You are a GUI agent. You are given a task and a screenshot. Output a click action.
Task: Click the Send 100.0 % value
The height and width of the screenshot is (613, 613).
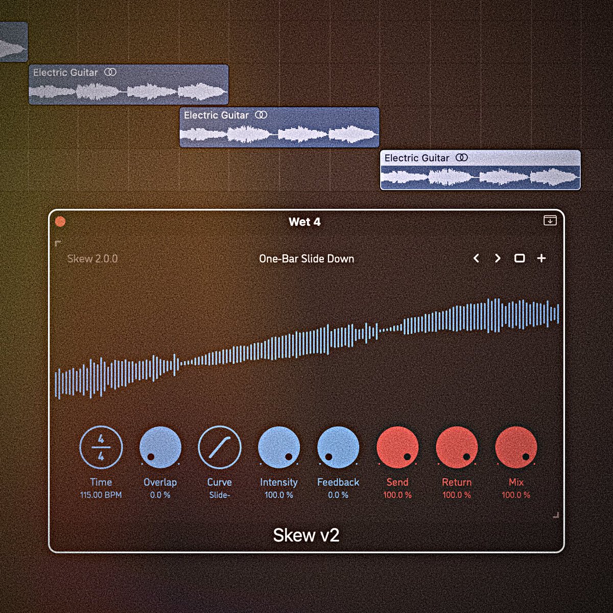(x=397, y=495)
